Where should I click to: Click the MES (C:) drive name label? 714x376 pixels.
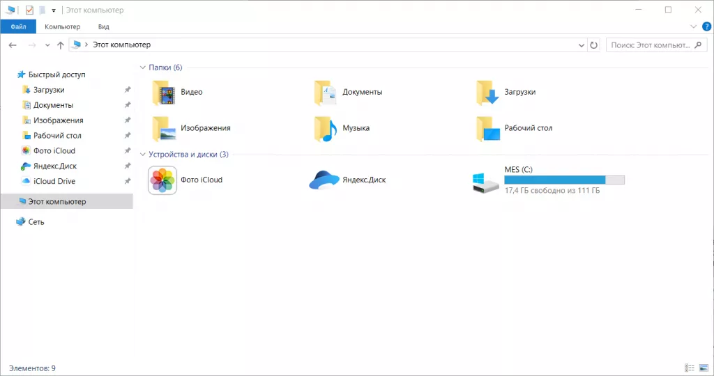click(x=518, y=170)
